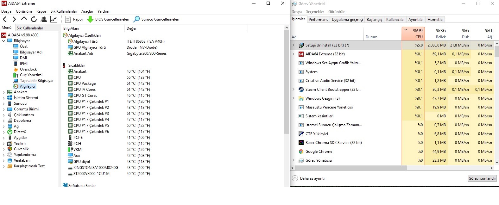Sort processes by CPU column header
Screen dimensions: 499x205
(413, 34)
